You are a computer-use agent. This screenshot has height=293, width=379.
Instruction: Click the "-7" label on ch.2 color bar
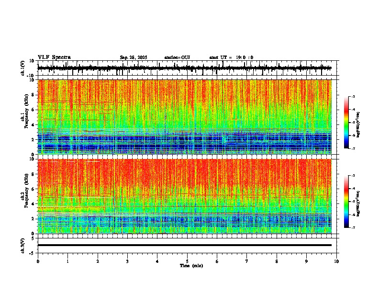coord(353,227)
